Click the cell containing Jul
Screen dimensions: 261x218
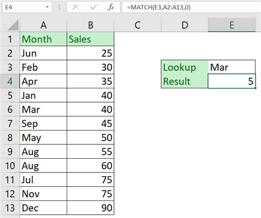[x=44, y=180]
